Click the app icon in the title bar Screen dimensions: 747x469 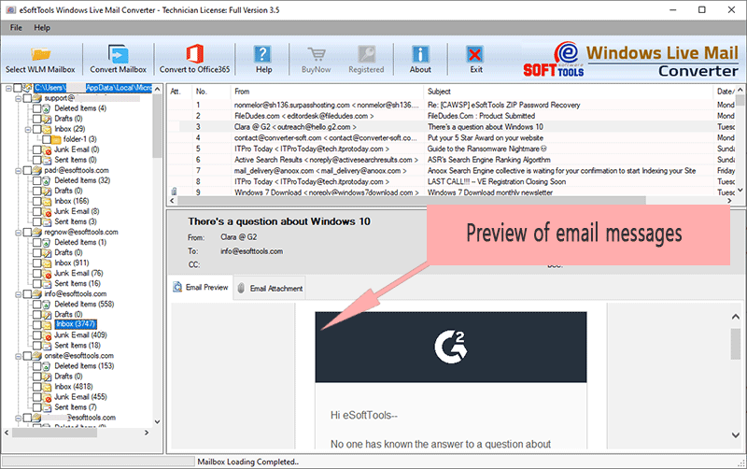pyautogui.click(x=11, y=10)
